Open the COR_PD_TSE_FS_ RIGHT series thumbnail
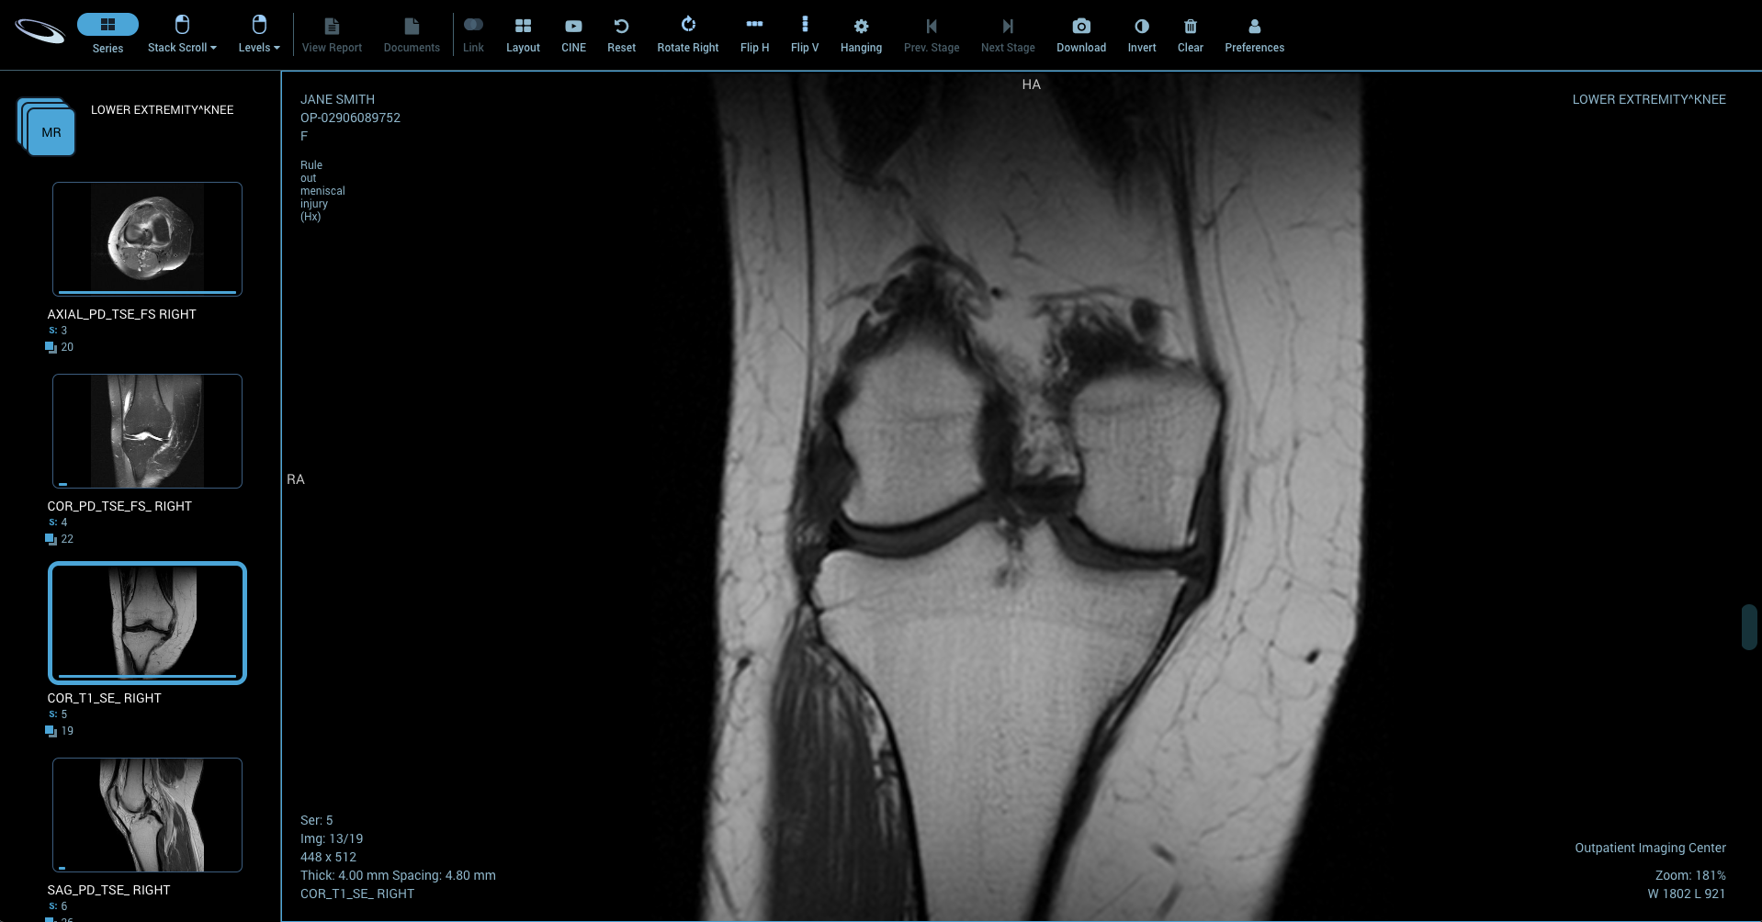This screenshot has height=922, width=1762. [147, 431]
